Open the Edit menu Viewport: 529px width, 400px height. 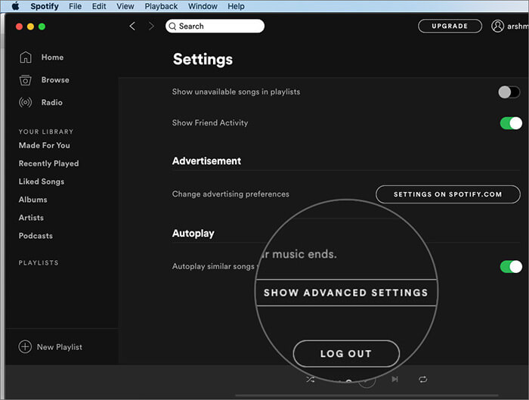point(99,6)
